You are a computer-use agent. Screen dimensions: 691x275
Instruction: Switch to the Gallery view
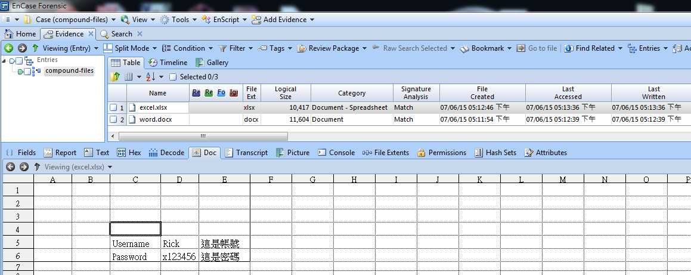pyautogui.click(x=212, y=63)
